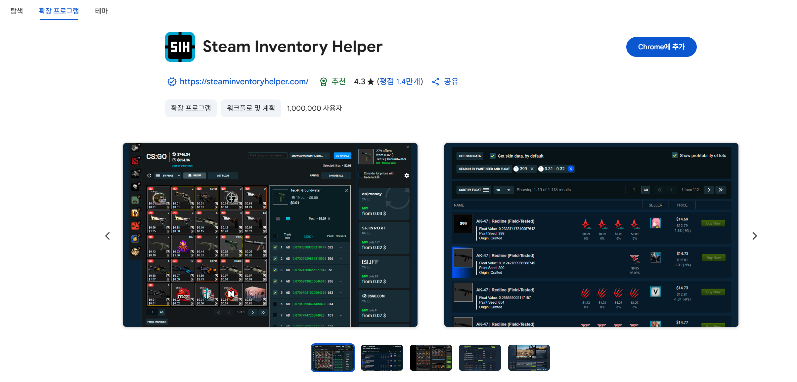Check 'Consider lot prices with trade lock' box
This screenshot has height=382, width=797.
coord(361,175)
